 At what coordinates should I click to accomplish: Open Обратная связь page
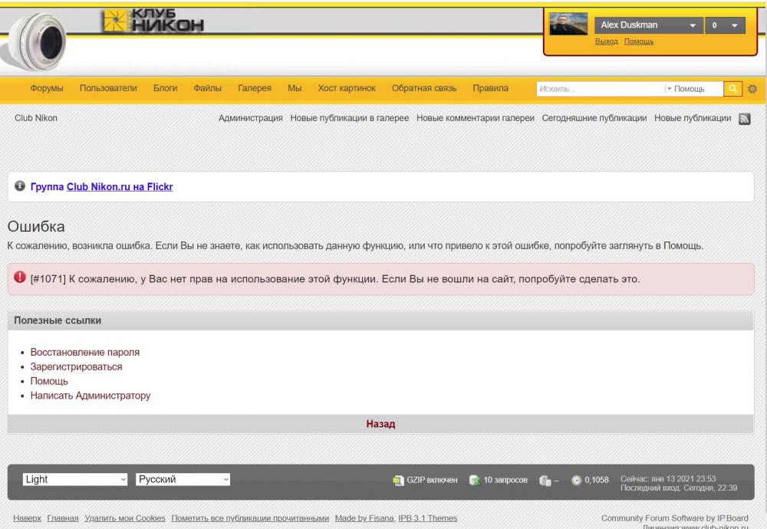coord(424,88)
